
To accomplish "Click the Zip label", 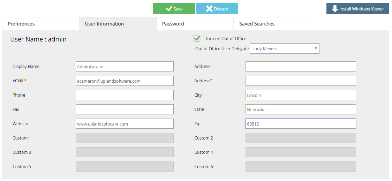I will pyautogui.click(x=197, y=124).
